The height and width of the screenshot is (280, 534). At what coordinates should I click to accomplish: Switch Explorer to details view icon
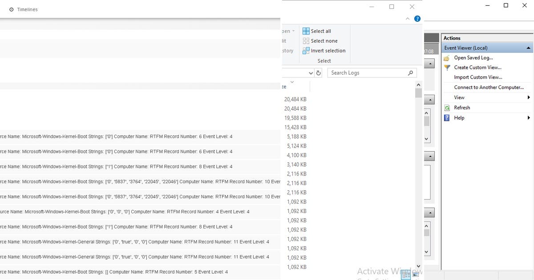[x=406, y=275]
